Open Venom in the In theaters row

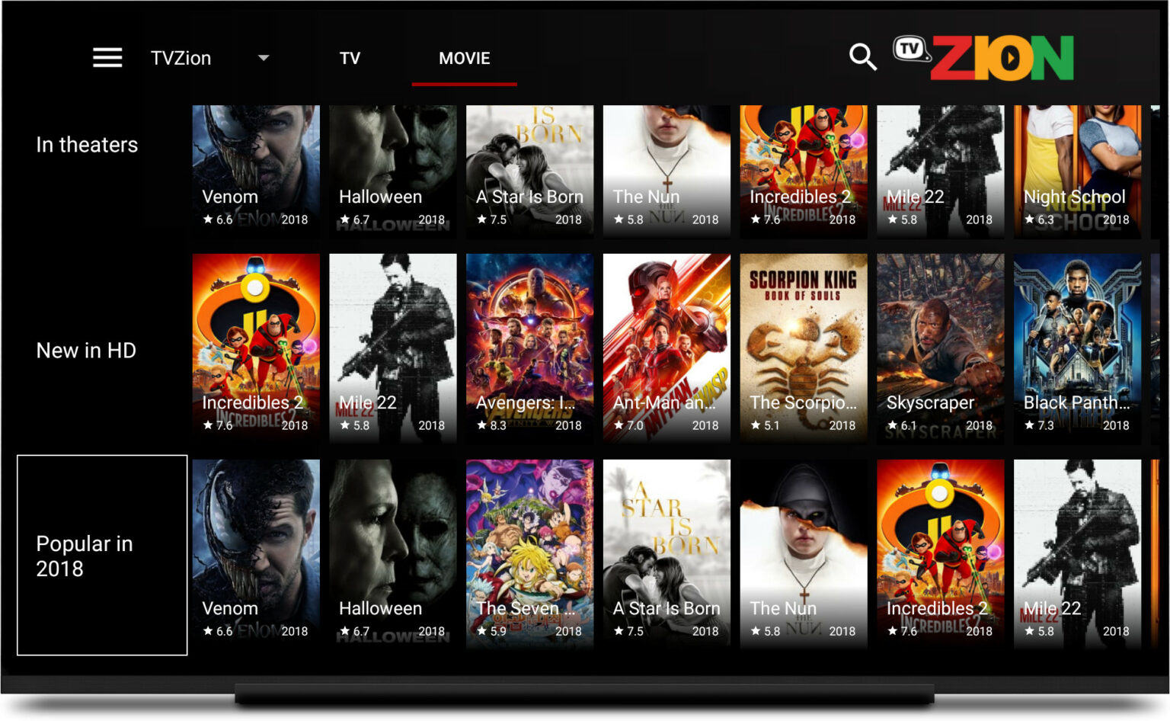pos(256,171)
